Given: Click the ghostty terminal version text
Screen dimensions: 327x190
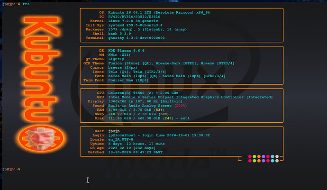Looking at the screenshot, I should click(x=136, y=38).
